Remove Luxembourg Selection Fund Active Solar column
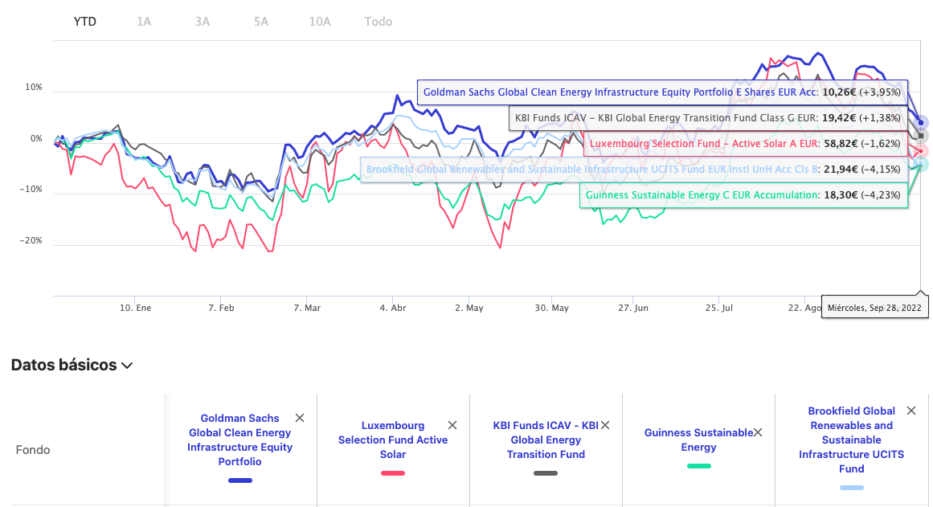This screenshot has height=507, width=933. (452, 425)
